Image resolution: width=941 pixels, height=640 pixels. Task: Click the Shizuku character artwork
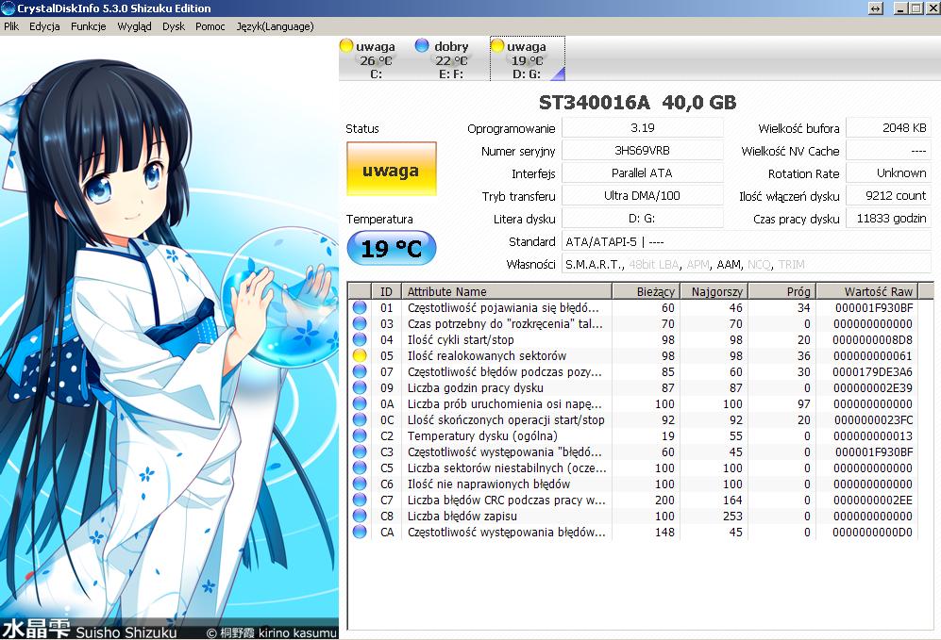pyautogui.click(x=169, y=338)
